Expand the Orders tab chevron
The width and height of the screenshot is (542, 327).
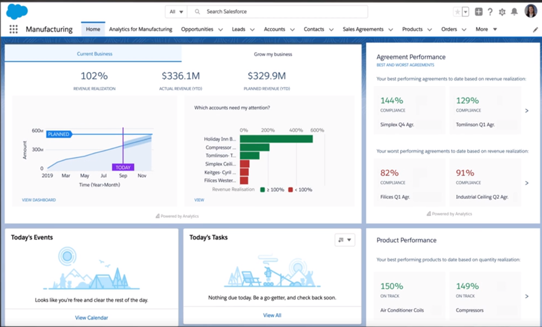464,30
